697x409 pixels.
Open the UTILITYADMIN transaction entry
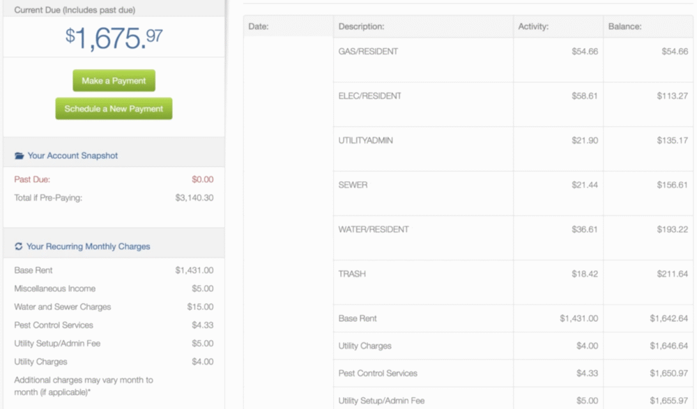[x=365, y=141]
